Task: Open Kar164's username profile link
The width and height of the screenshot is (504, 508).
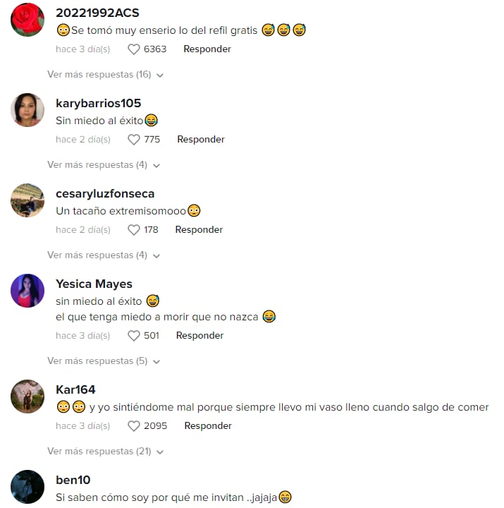Action: click(75, 389)
